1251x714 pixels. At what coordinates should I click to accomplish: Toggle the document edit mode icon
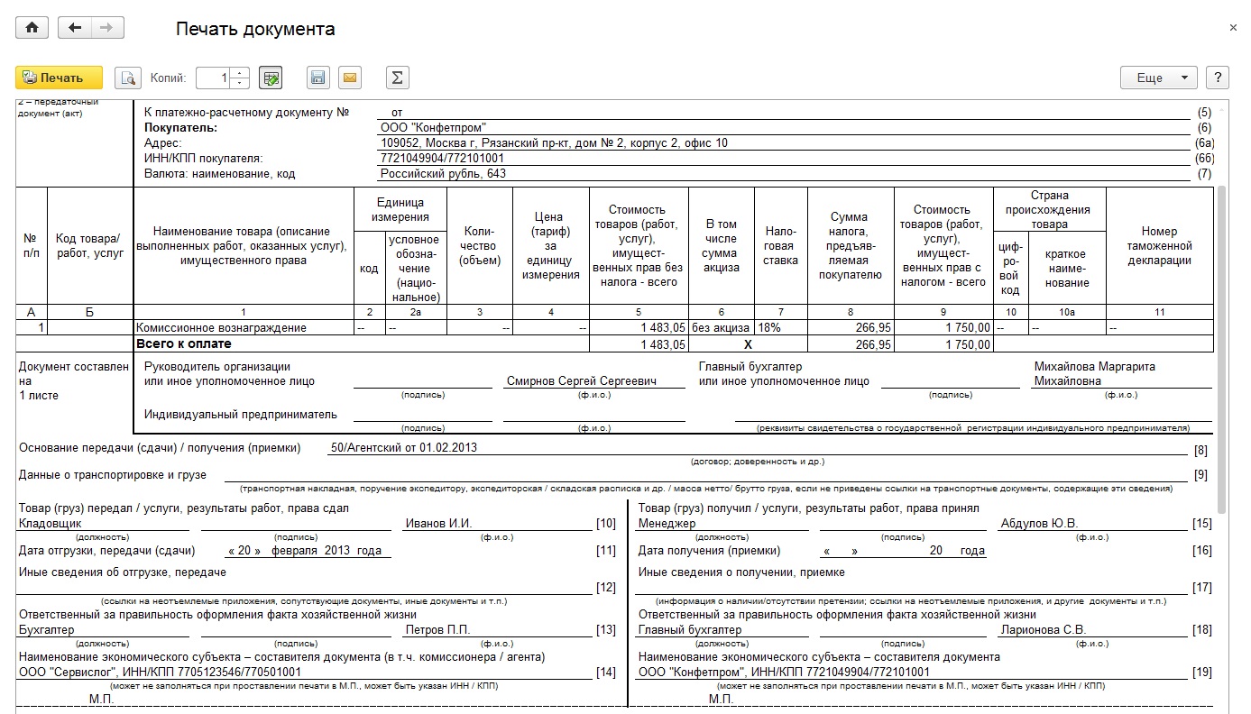pos(270,78)
